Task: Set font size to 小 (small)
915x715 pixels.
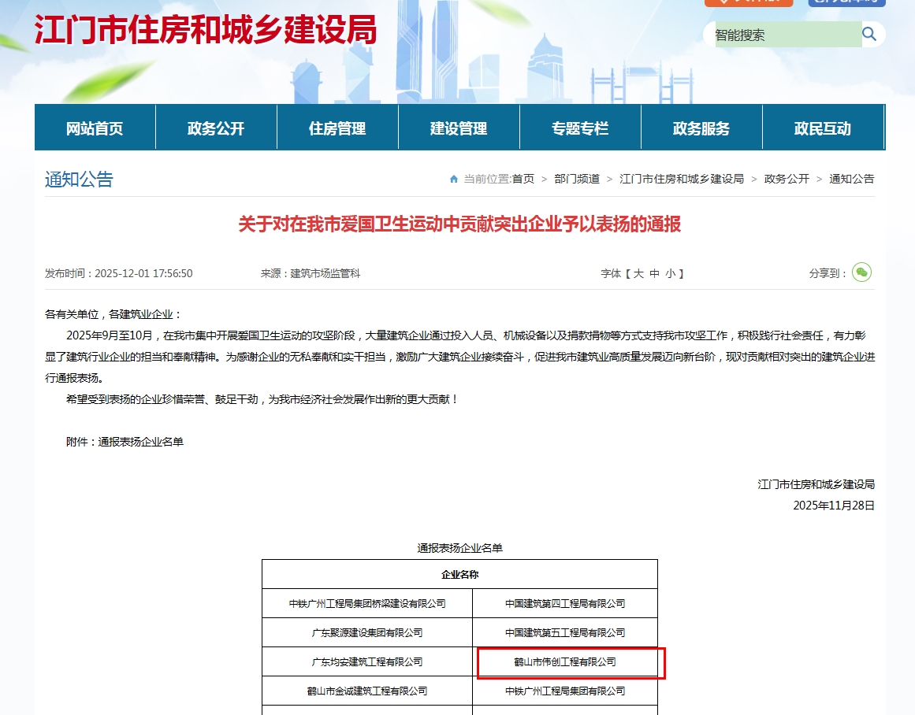Action: tap(670, 274)
